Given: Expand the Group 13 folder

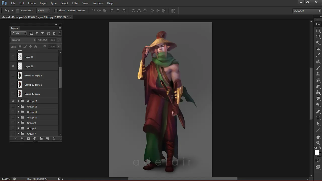Looking at the screenshot, I should (18, 101).
